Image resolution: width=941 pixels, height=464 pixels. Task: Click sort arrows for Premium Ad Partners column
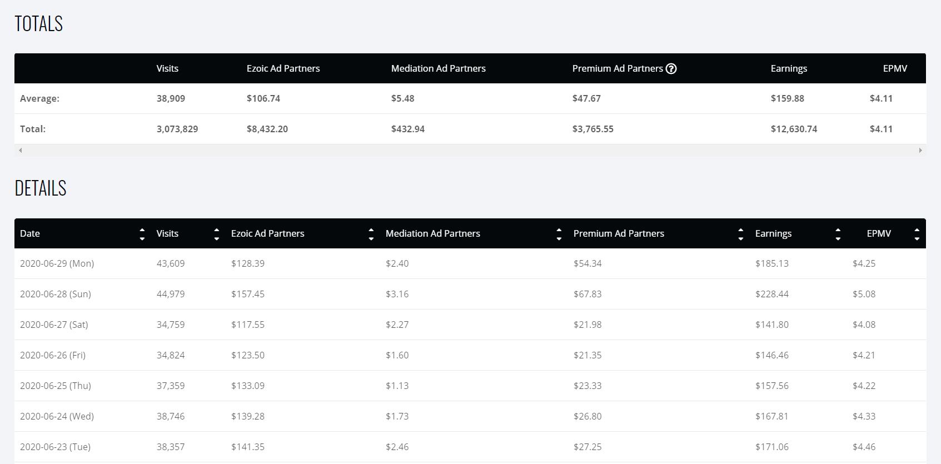(x=740, y=234)
